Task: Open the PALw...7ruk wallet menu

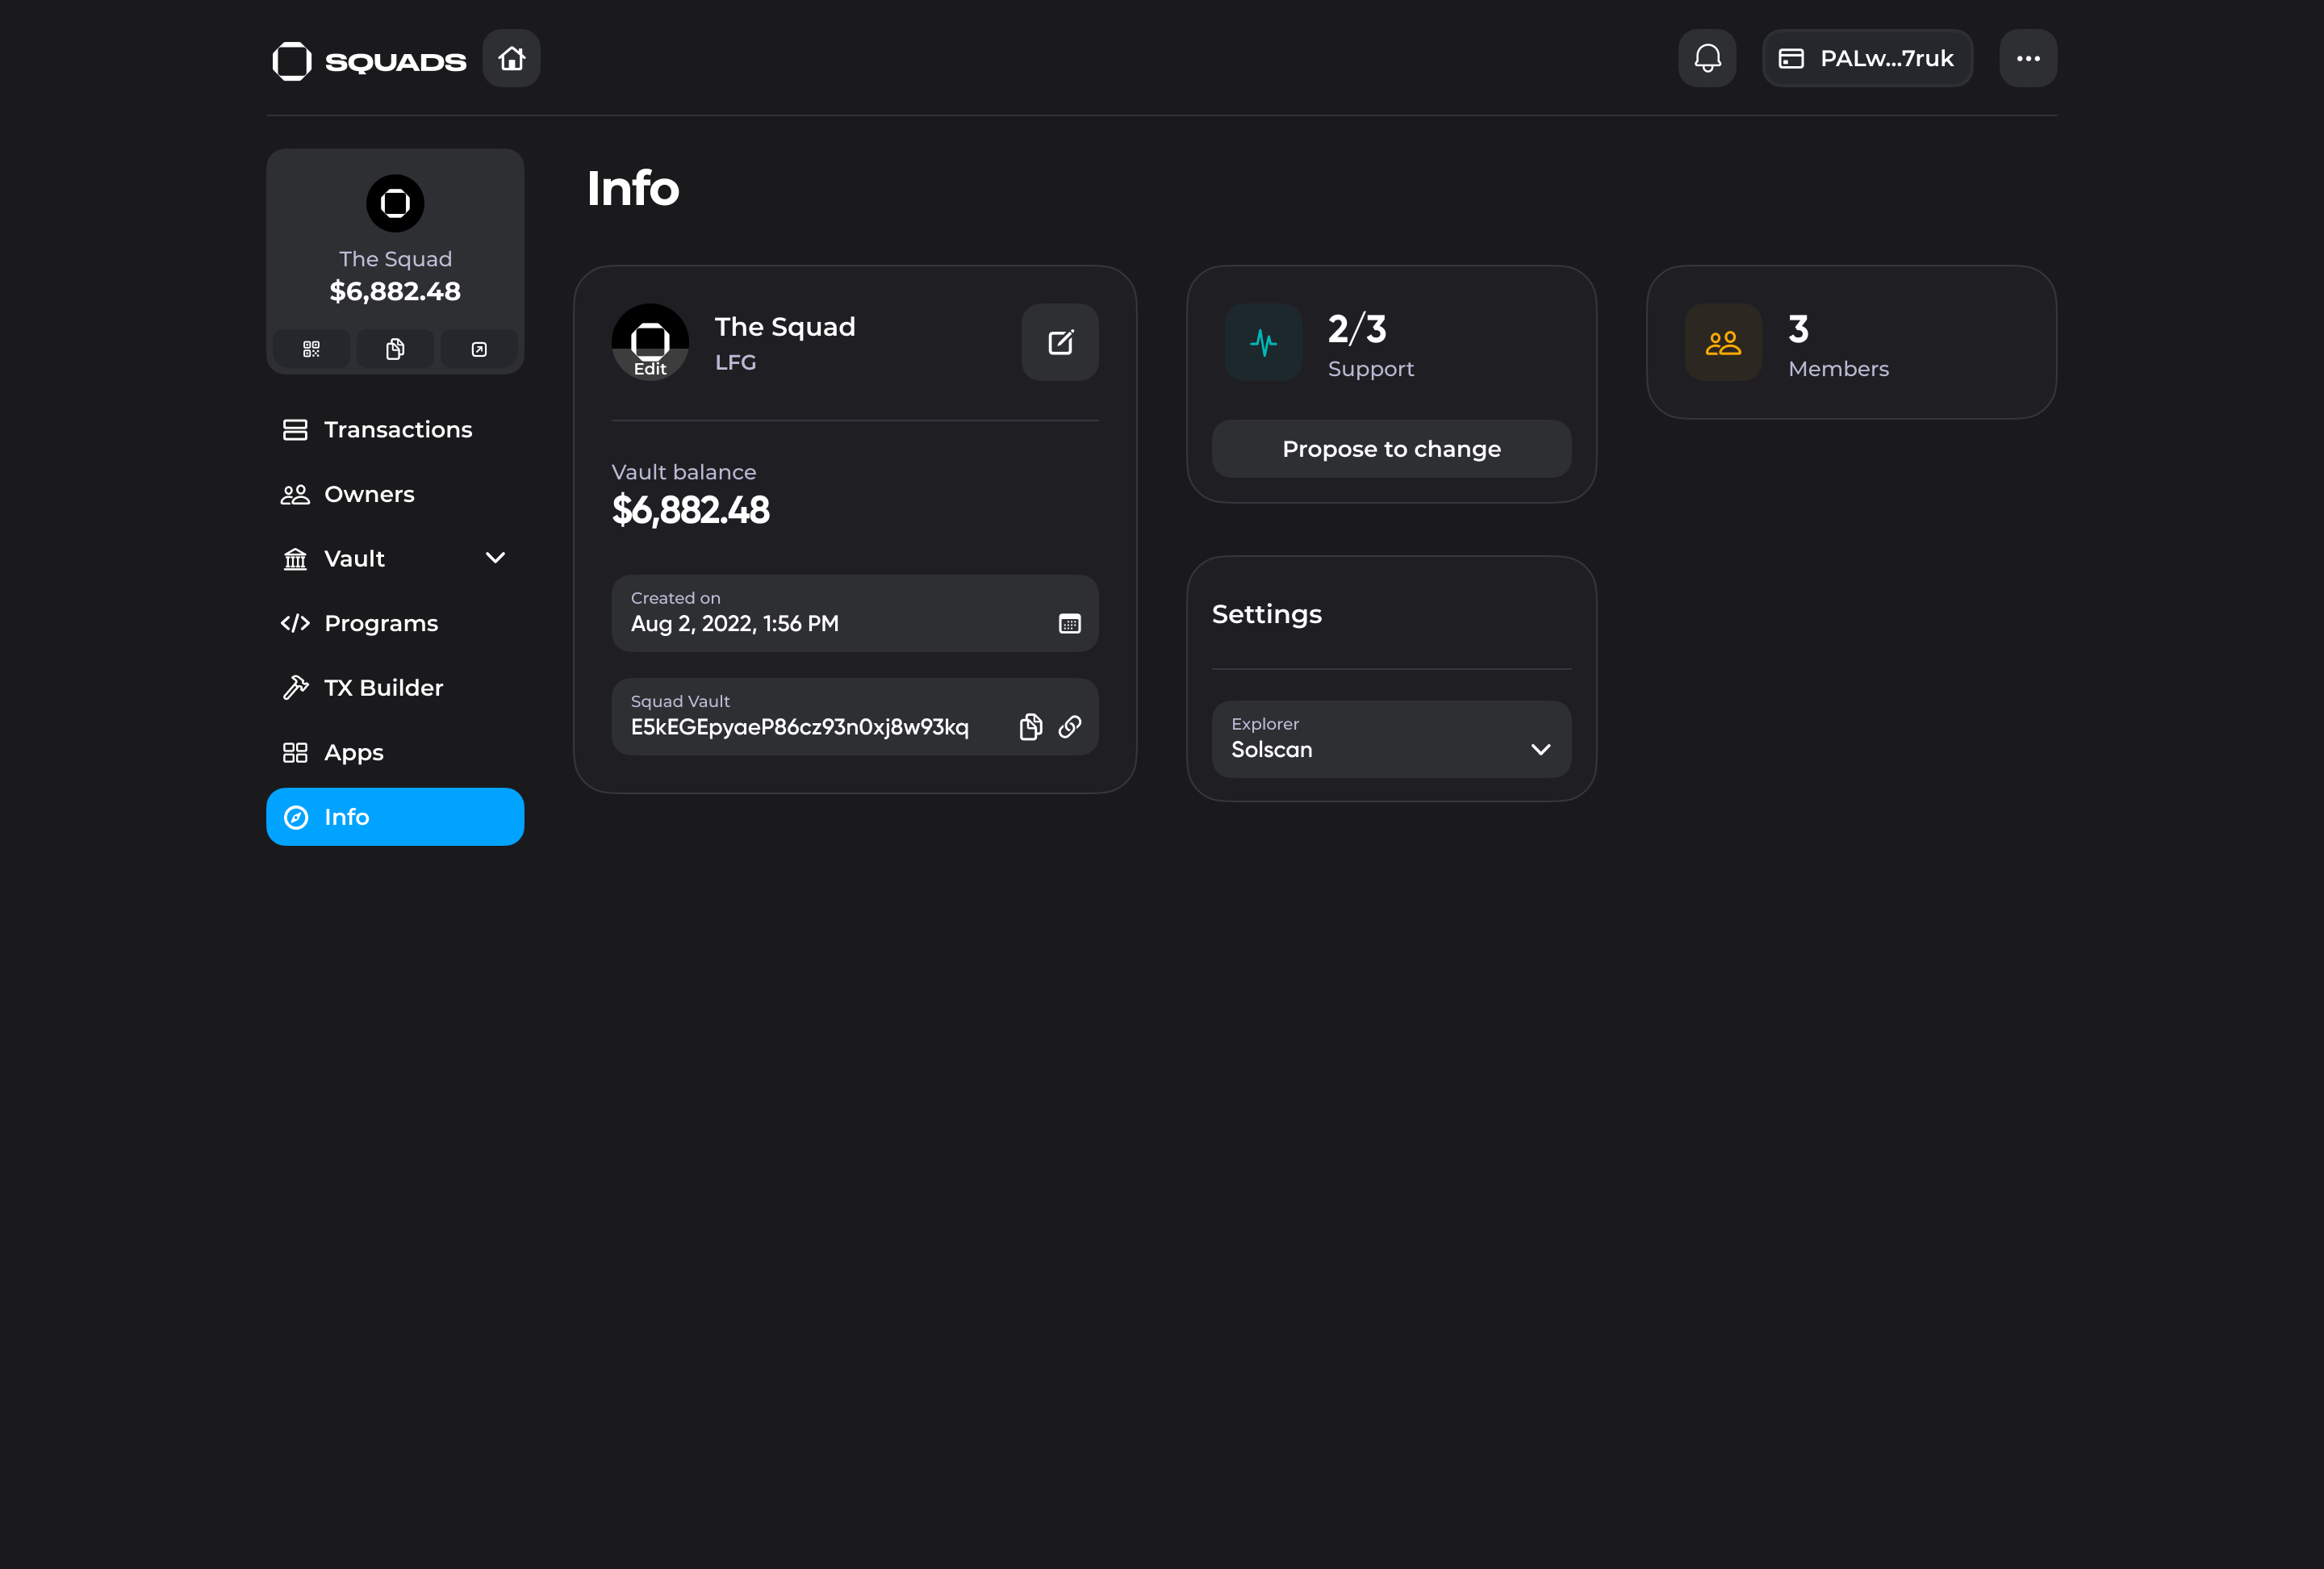Action: pyautogui.click(x=1867, y=58)
